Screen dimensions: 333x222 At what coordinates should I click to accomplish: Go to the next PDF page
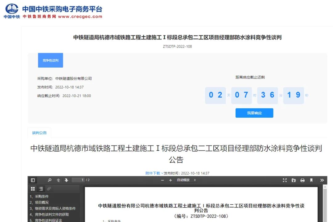tap(66, 180)
